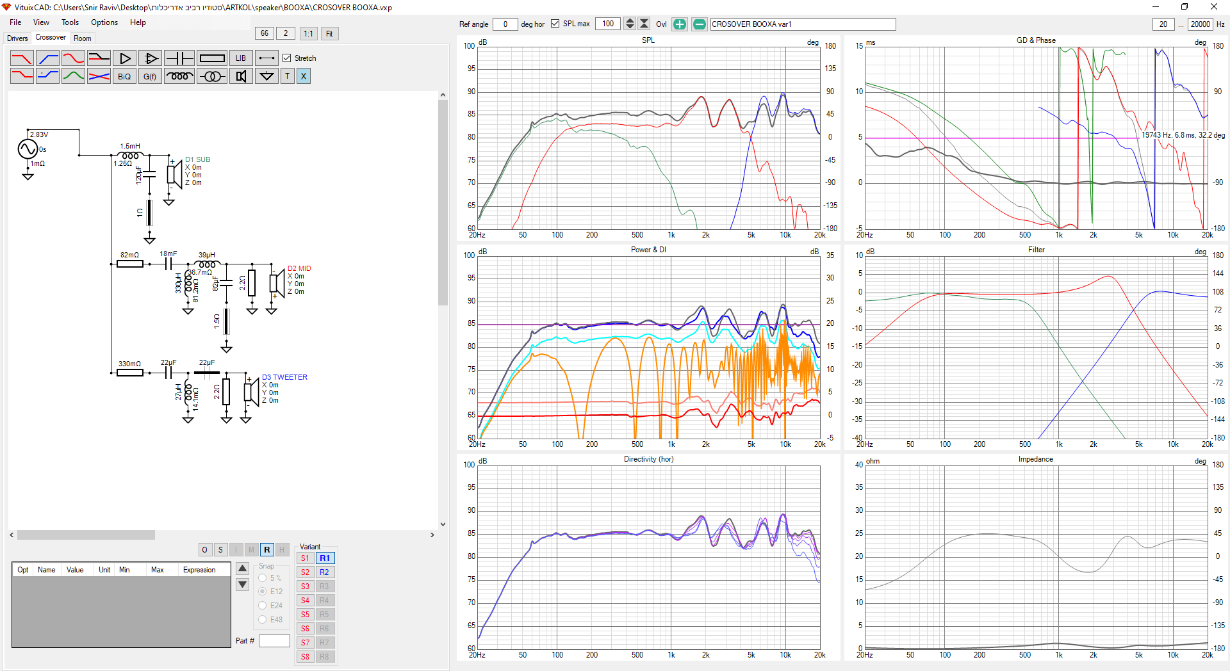The image size is (1230, 671).
Task: Click the 1:1 zoom button
Action: (x=308, y=34)
